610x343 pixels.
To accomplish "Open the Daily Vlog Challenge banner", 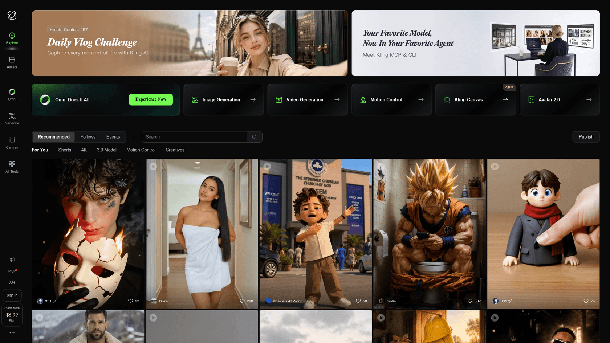I will (x=190, y=43).
